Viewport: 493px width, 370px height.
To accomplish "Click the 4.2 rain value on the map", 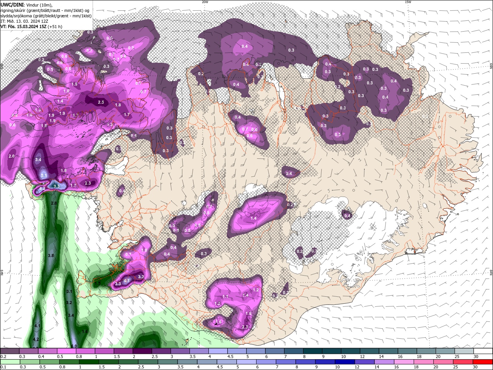I will click(36, 339).
